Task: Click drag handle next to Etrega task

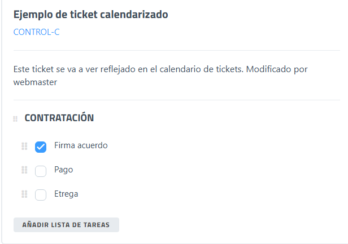Action: pos(24,194)
